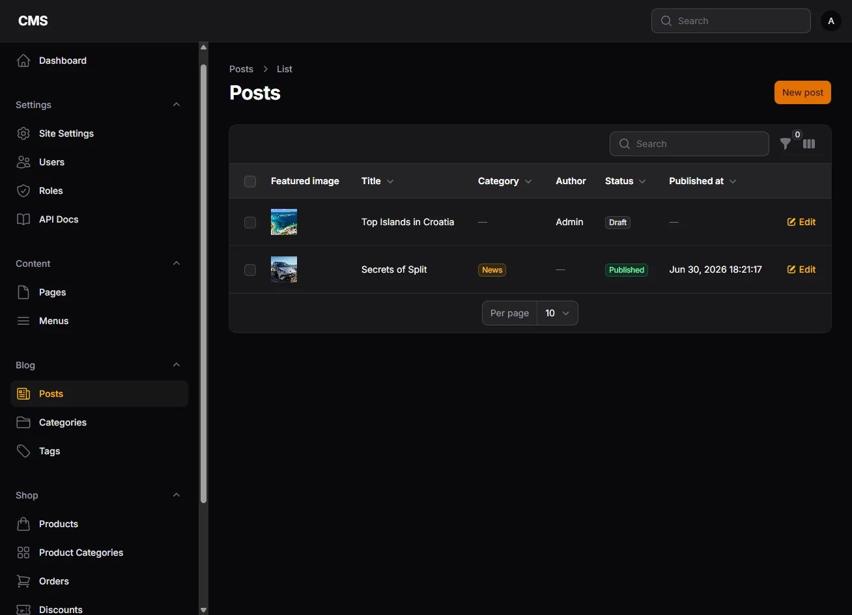Click the News category badge

coord(492,270)
